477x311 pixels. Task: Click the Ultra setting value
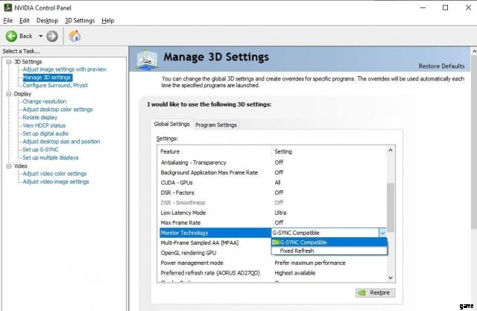(280, 213)
